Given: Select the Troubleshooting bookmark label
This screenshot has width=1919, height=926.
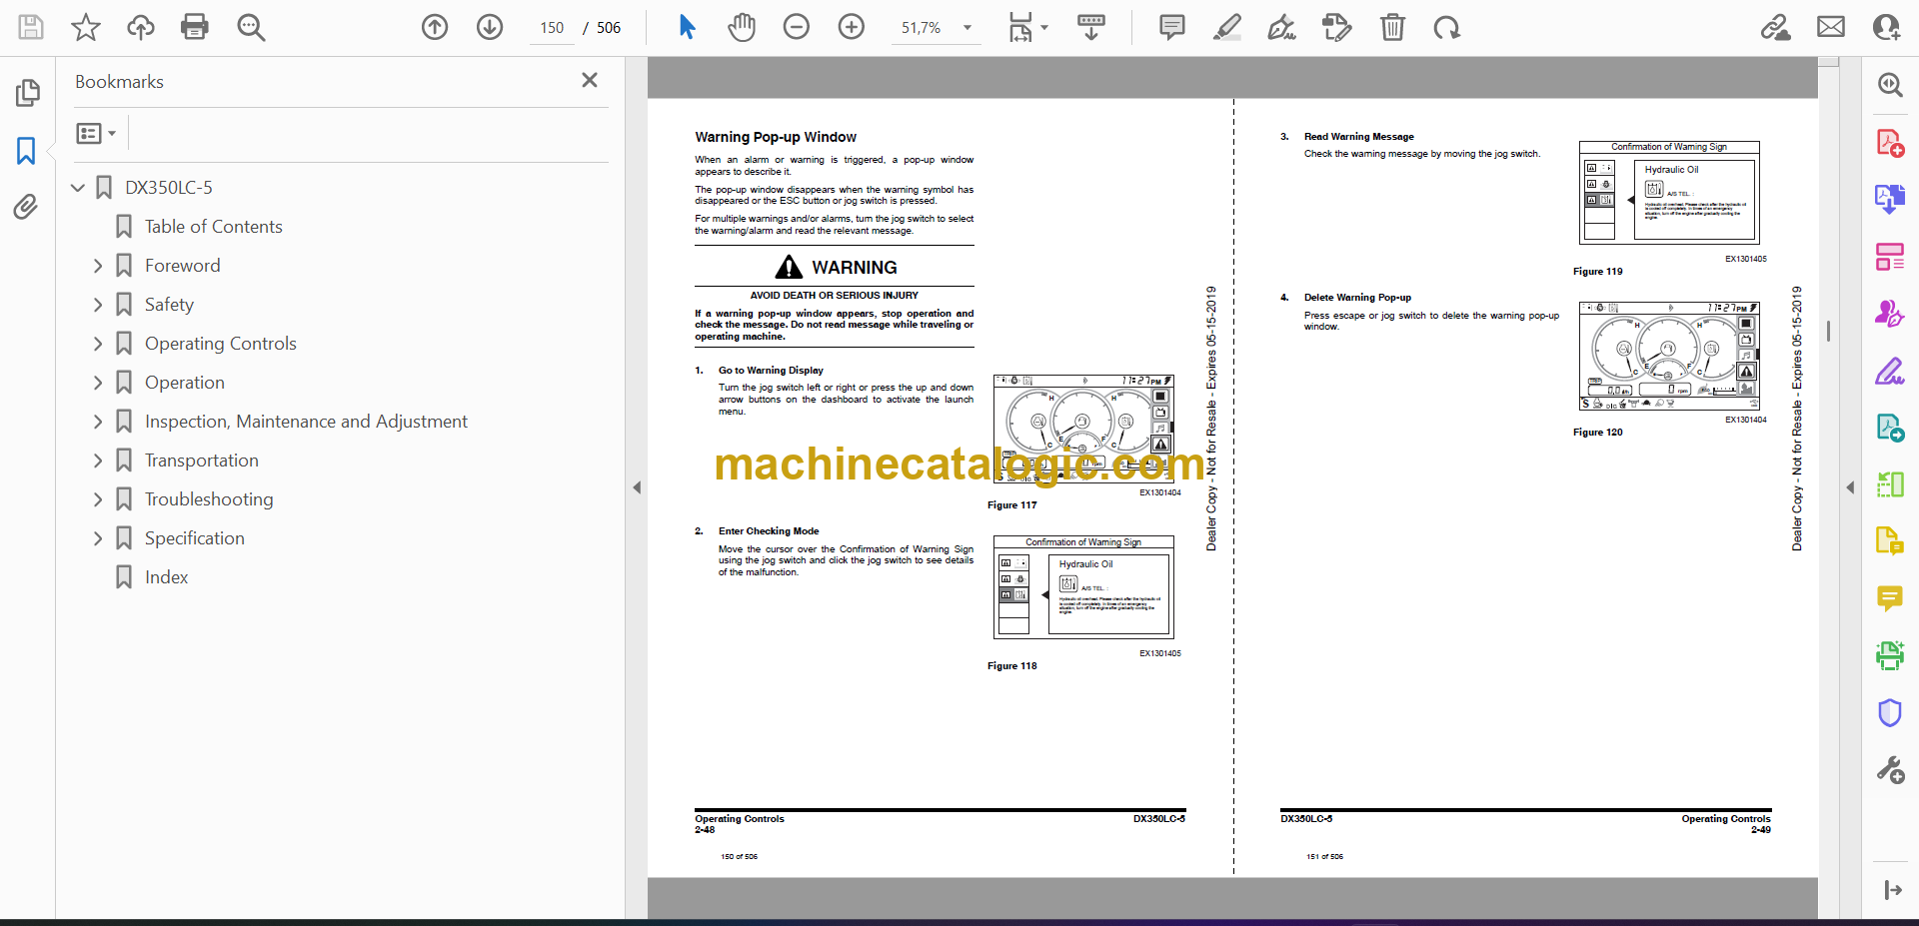Looking at the screenshot, I should (209, 499).
